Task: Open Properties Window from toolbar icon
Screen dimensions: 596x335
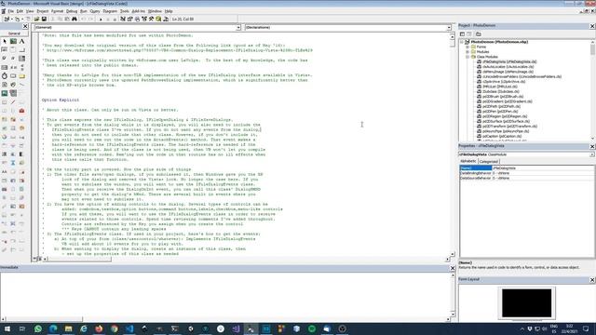Action: 130,19
